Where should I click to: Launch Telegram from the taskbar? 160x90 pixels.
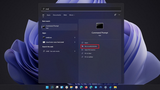pyautogui.click(x=96, y=87)
